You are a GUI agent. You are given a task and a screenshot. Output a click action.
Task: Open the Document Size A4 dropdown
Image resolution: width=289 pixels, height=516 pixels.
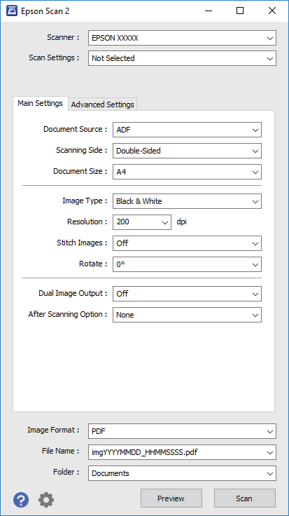tap(187, 172)
